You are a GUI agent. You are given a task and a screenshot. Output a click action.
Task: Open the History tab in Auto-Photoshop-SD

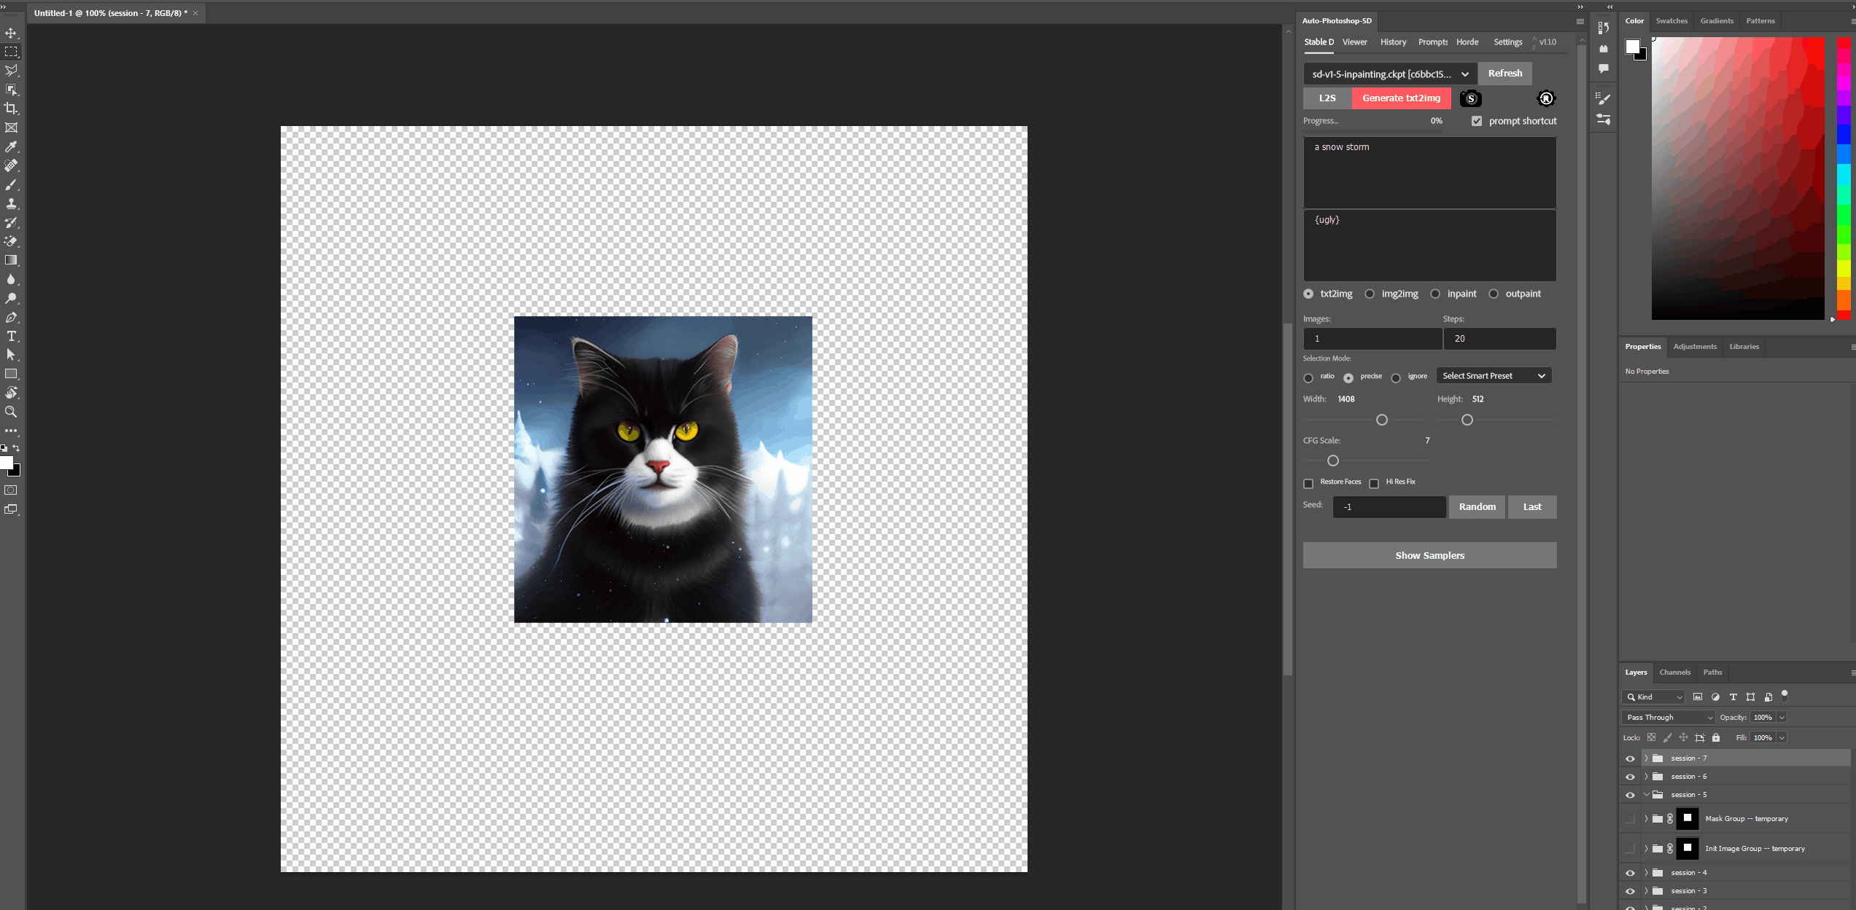pyautogui.click(x=1393, y=42)
